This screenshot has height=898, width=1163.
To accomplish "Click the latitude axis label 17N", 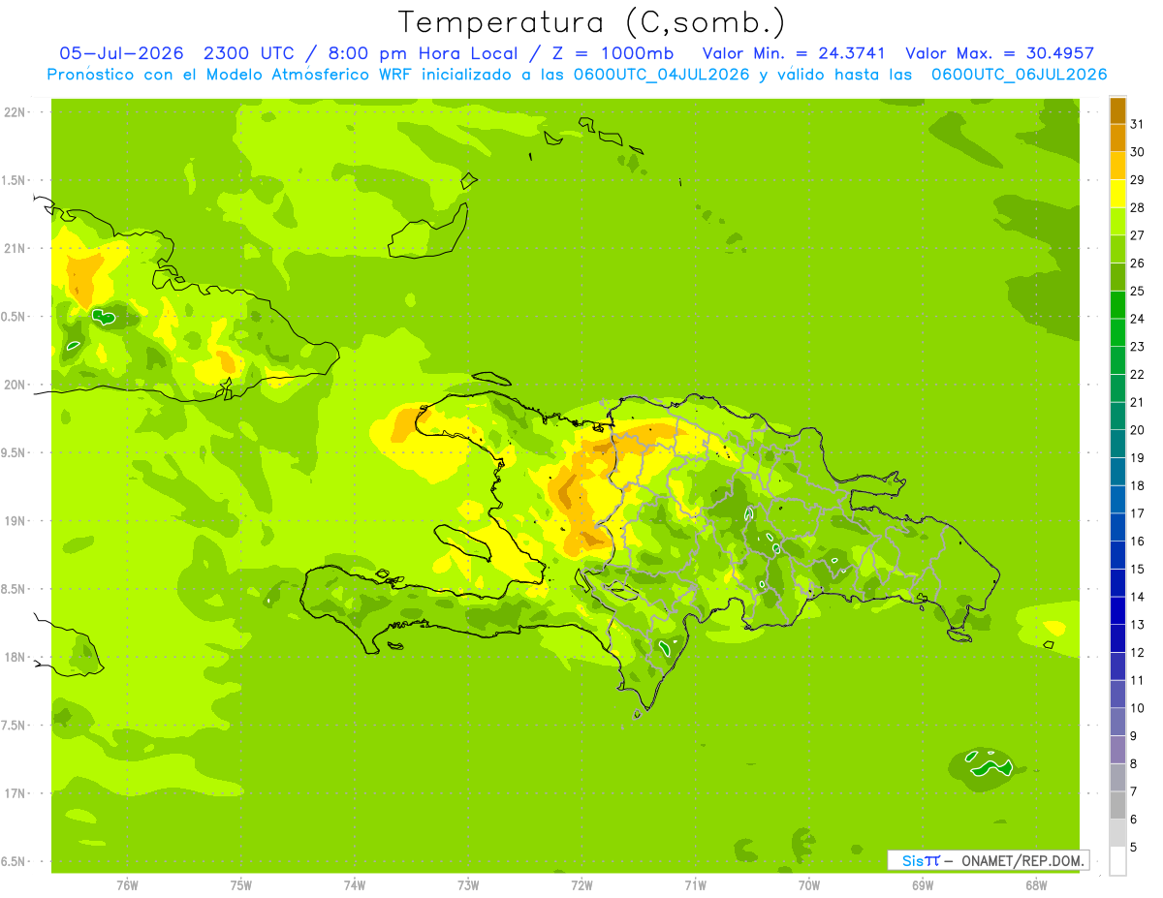I will point(15,793).
